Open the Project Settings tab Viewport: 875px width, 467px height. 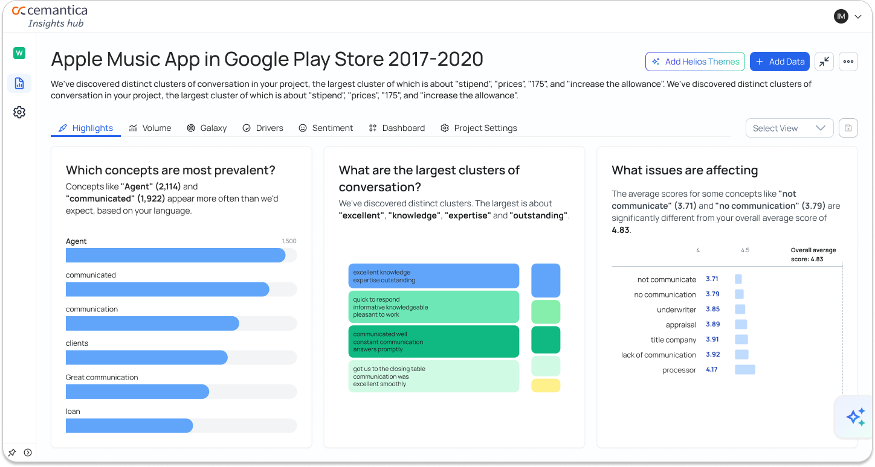tap(479, 128)
